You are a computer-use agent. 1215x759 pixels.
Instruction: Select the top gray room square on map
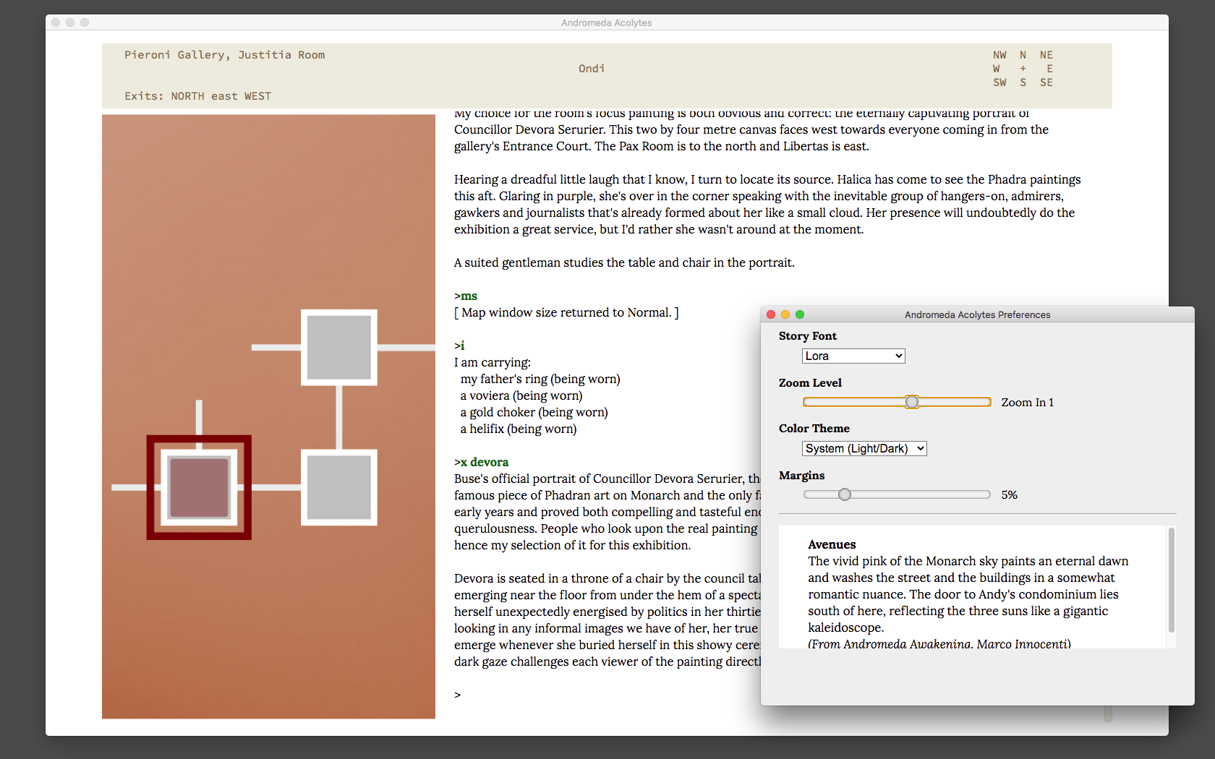tap(338, 348)
